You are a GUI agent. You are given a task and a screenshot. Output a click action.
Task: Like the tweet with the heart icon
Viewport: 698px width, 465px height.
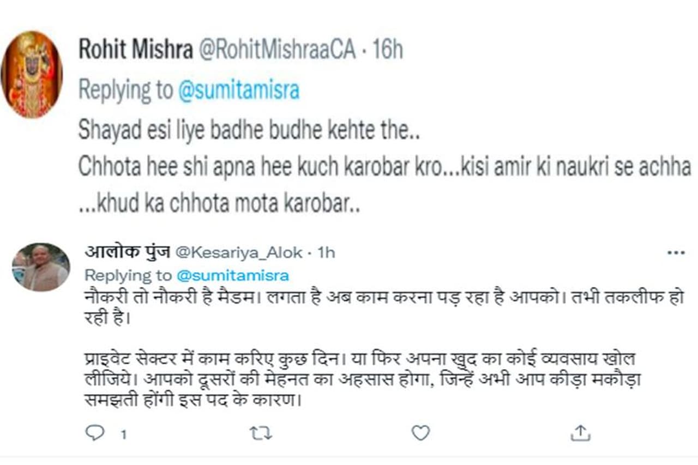(x=420, y=433)
